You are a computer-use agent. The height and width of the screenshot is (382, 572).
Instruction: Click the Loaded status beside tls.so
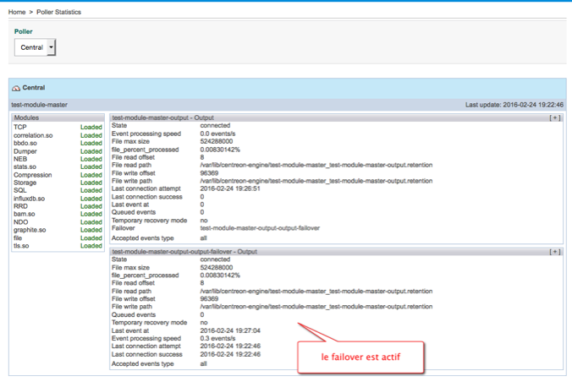[91, 246]
